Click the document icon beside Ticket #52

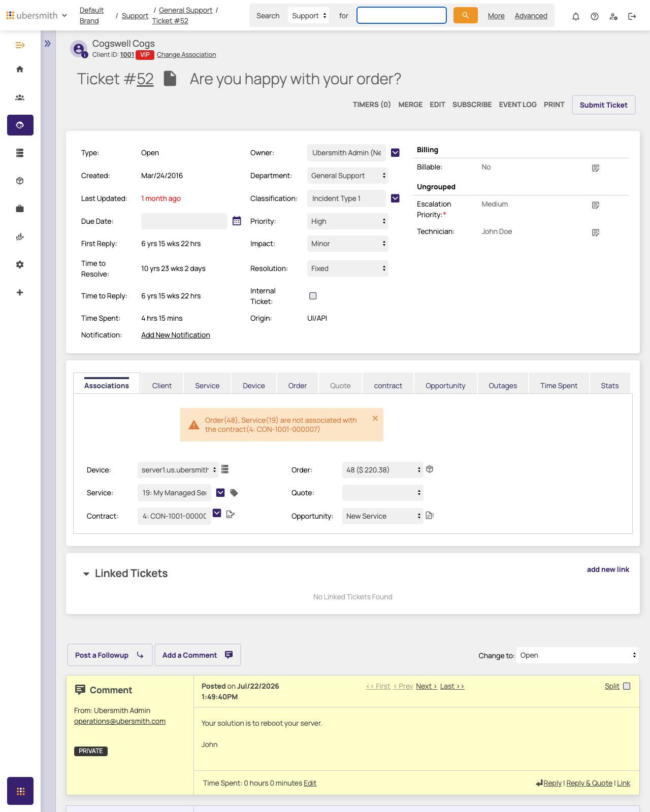click(x=170, y=79)
